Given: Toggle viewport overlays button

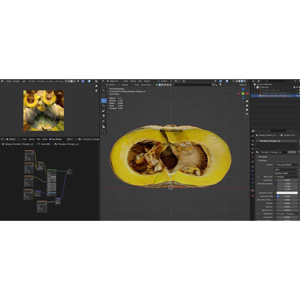Looking at the screenshot, I should [227, 81].
